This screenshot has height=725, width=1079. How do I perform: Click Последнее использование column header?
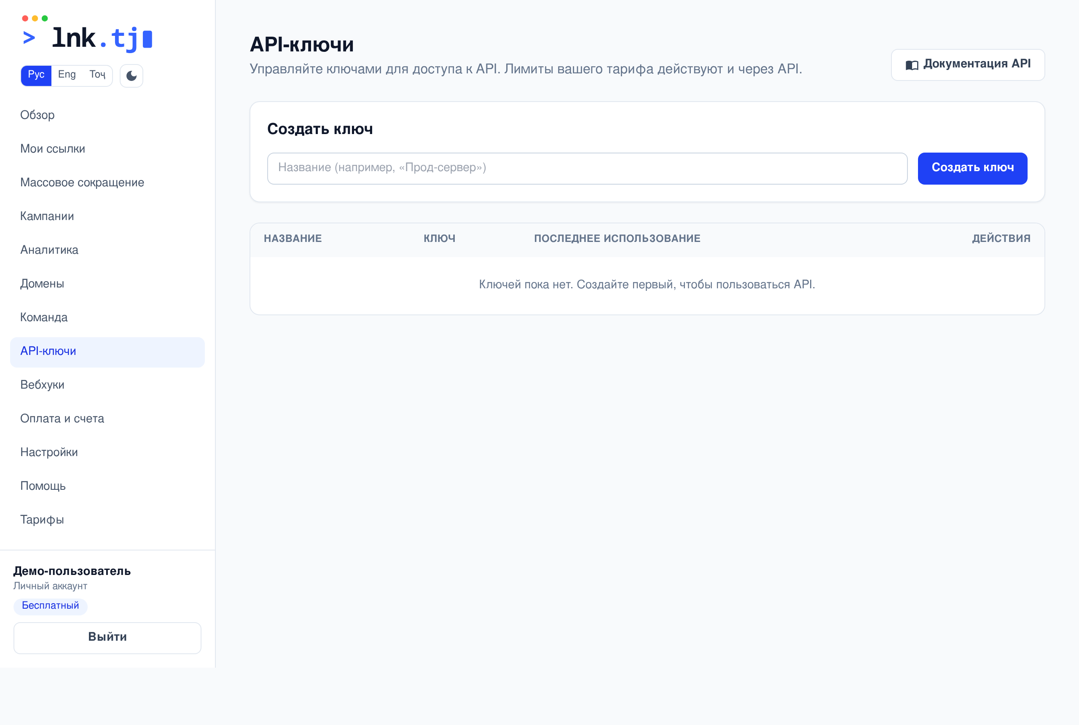point(617,239)
